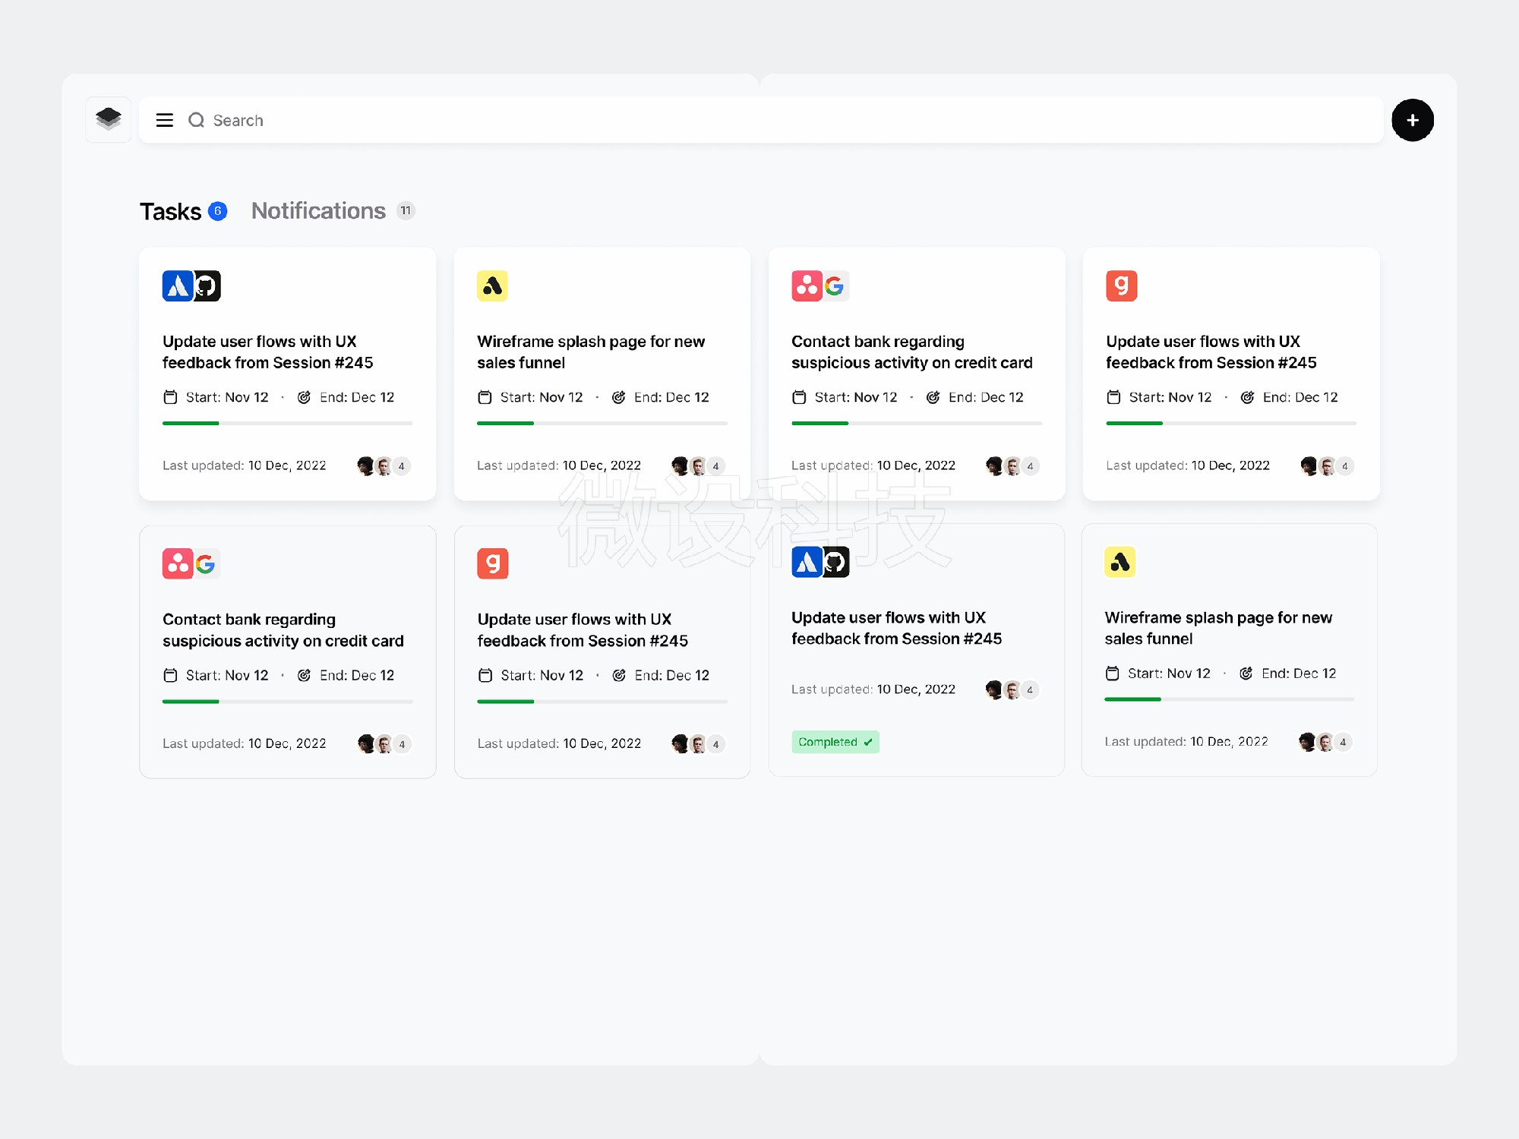Click the Asana icon on the first-row Contact bank card
The width and height of the screenshot is (1519, 1139).
pyautogui.click(x=807, y=286)
